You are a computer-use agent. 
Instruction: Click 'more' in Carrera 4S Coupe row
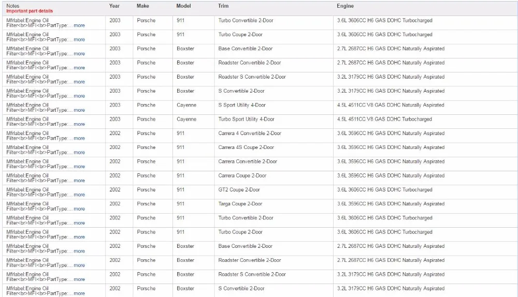point(79,153)
